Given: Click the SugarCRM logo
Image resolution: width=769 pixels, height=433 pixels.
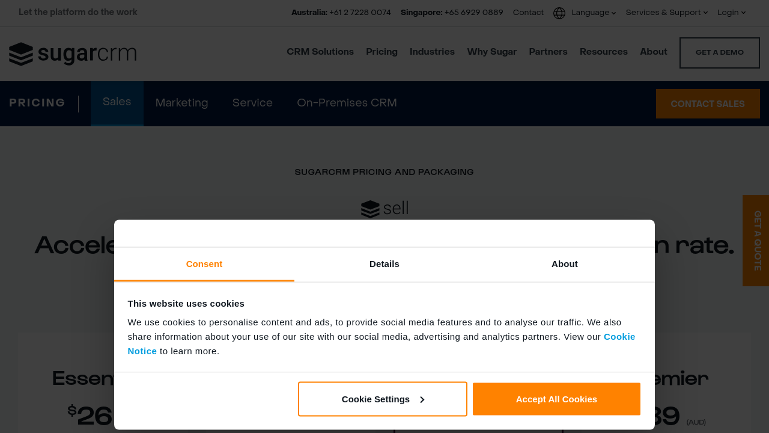Looking at the screenshot, I should pyautogui.click(x=73, y=54).
